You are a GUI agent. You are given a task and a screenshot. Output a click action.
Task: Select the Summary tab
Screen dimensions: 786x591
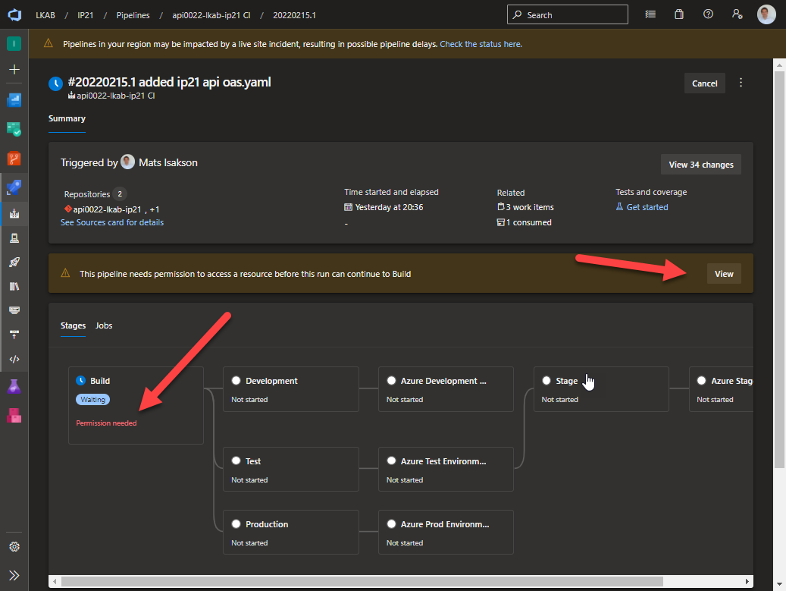[x=67, y=118]
